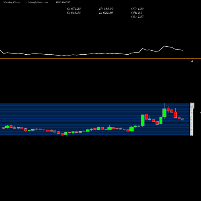Click the OH: 2.5 value
Screen dimensions: 201x201
tap(137, 13)
